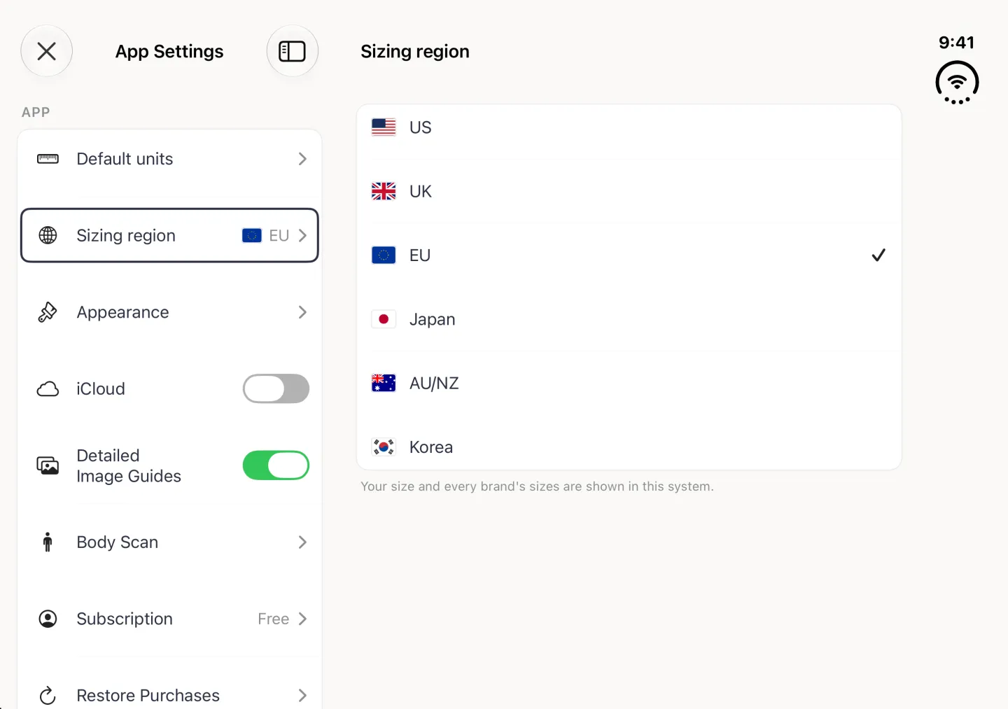1008x709 pixels.
Task: Choose AU/NZ as sizing region
Action: [x=629, y=383]
